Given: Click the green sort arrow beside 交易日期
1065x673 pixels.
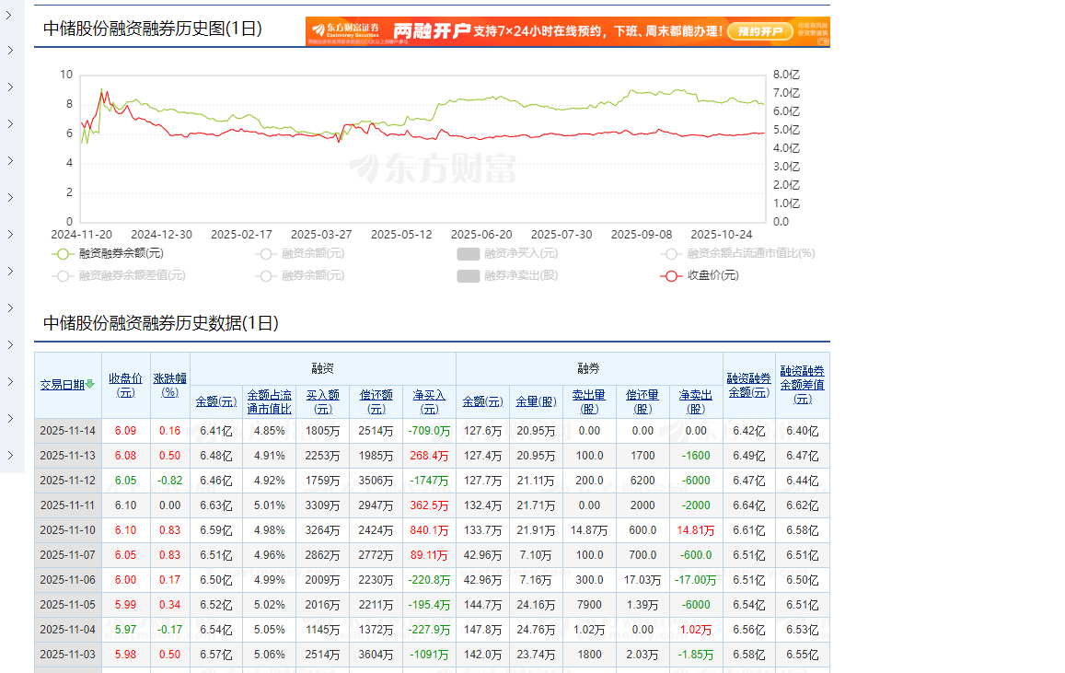Looking at the screenshot, I should tap(89, 385).
